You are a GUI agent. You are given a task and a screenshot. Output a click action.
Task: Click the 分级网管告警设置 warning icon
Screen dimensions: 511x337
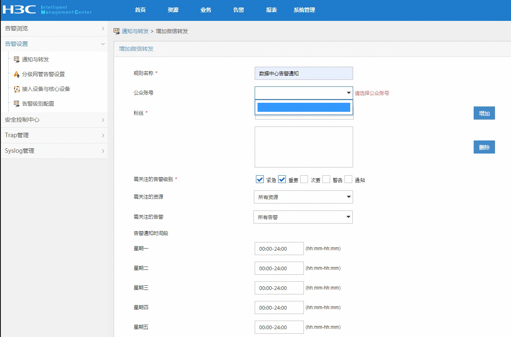[16, 74]
